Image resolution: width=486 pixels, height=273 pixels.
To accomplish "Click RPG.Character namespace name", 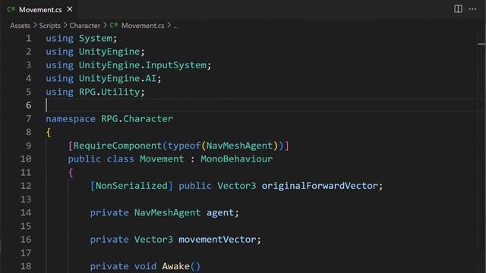I will tap(137, 119).
